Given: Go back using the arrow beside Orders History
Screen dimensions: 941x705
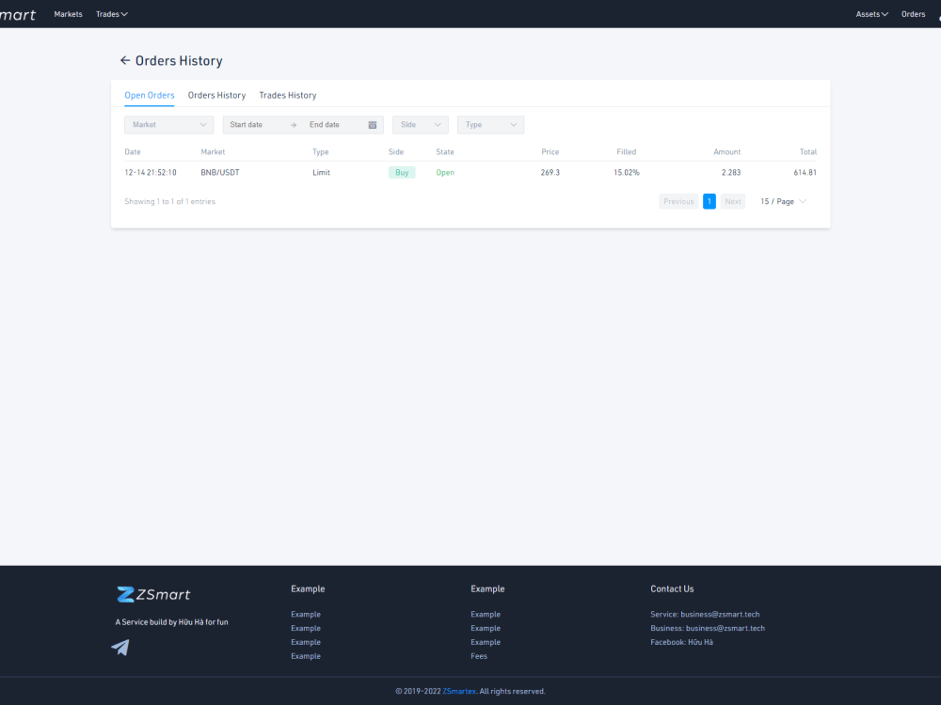Looking at the screenshot, I should click(x=125, y=60).
